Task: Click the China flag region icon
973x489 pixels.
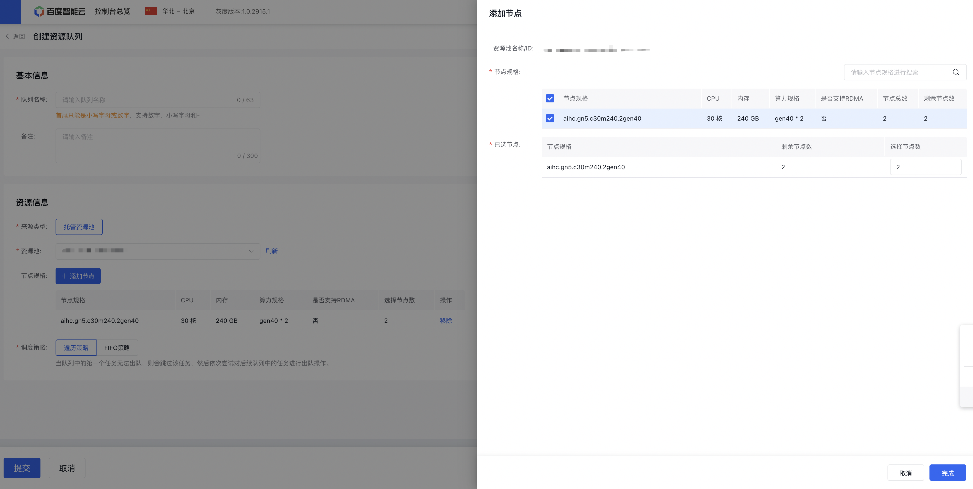Action: click(151, 11)
